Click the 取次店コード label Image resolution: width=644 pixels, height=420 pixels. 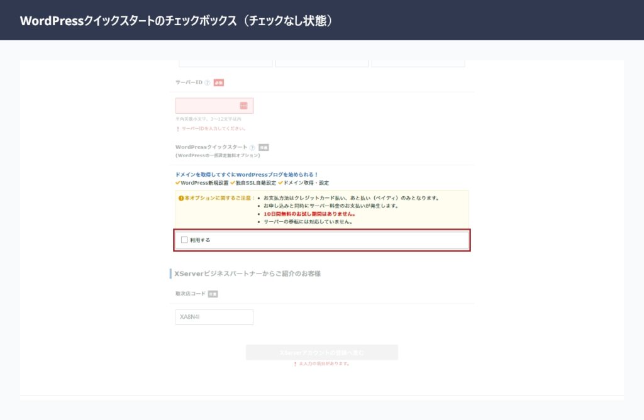click(x=190, y=294)
